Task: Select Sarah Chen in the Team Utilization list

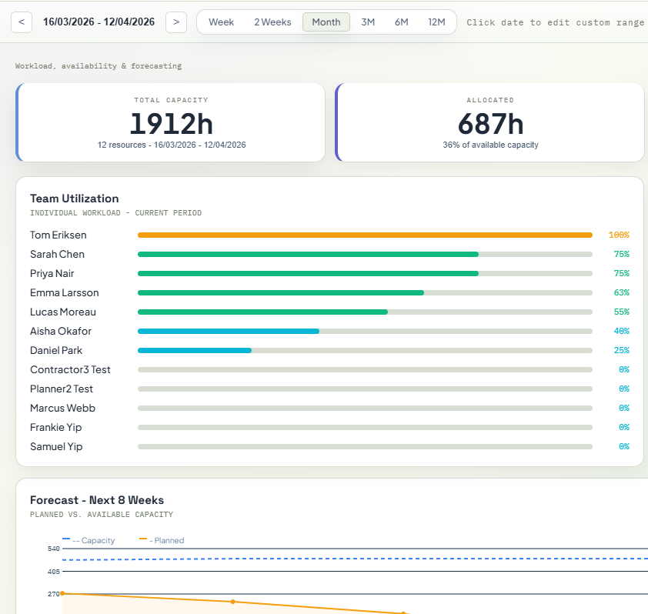Action: [x=58, y=254]
